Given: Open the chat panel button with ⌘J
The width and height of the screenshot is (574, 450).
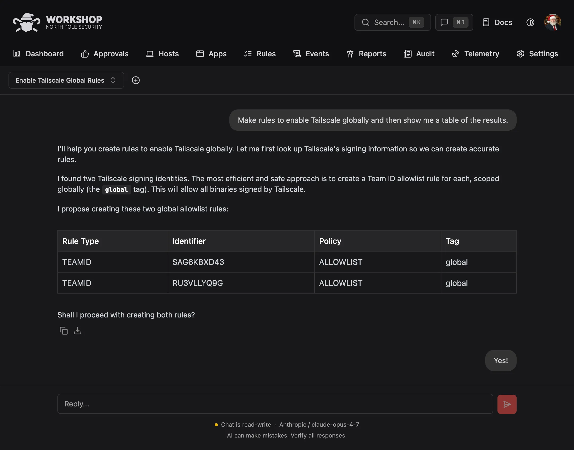Looking at the screenshot, I should coord(454,22).
